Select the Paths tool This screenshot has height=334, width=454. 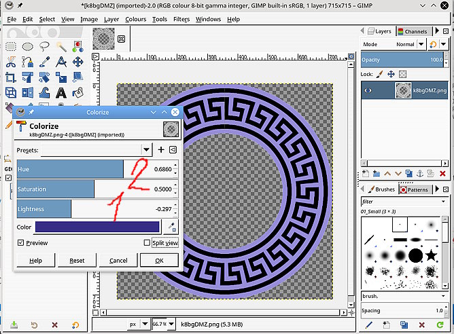click(x=27, y=62)
